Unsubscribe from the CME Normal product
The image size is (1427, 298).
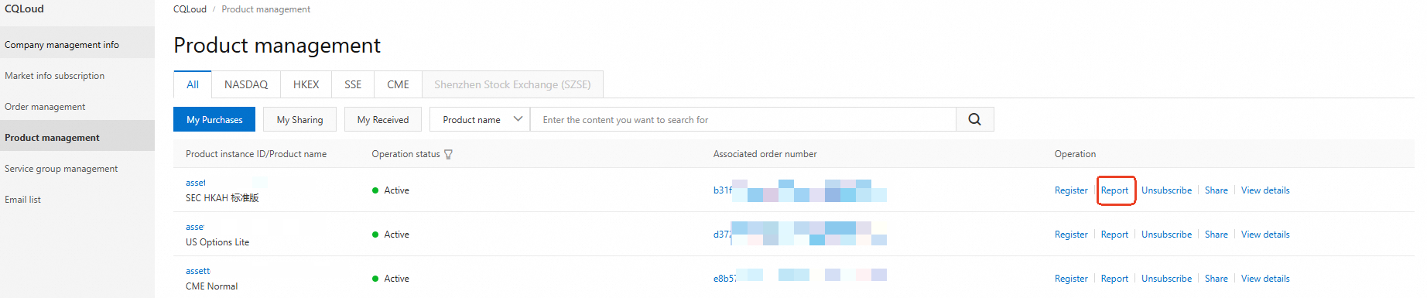click(1166, 279)
